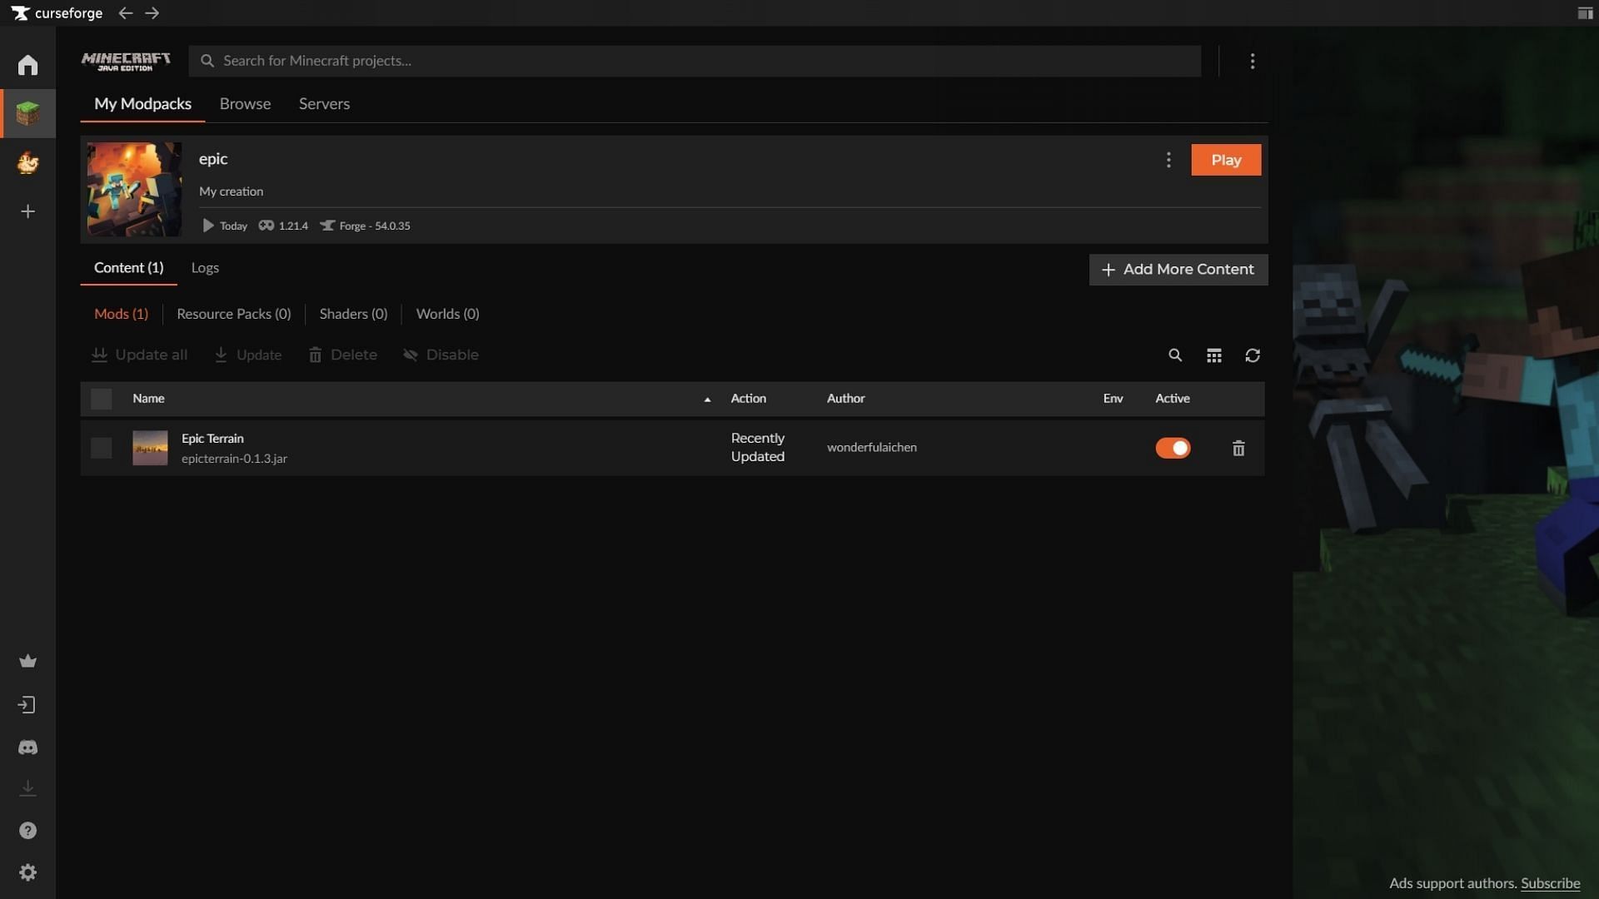The width and height of the screenshot is (1599, 899).
Task: Expand the three-dot modpack options menu
Action: tap(1168, 159)
